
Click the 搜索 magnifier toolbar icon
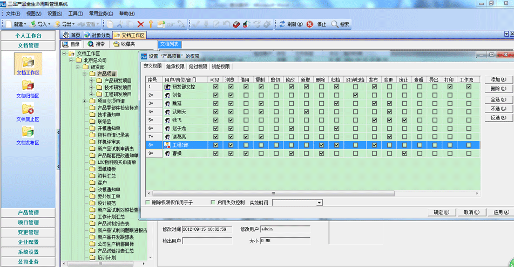click(335, 24)
